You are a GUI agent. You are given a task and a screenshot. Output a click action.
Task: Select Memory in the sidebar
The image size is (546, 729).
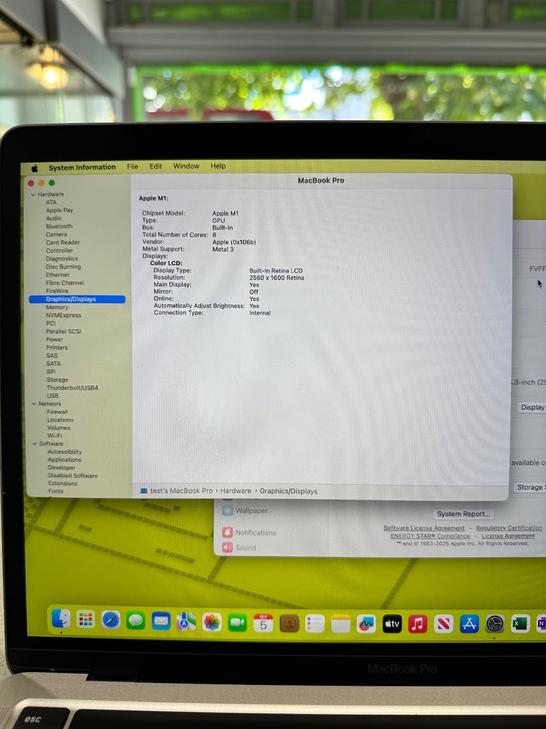tap(57, 308)
